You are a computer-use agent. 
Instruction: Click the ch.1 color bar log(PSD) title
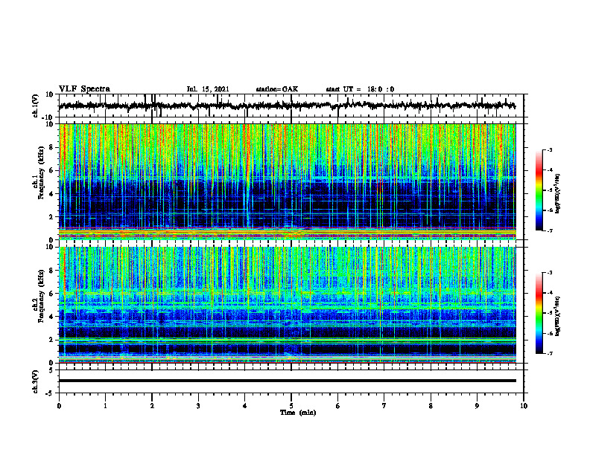(x=558, y=193)
